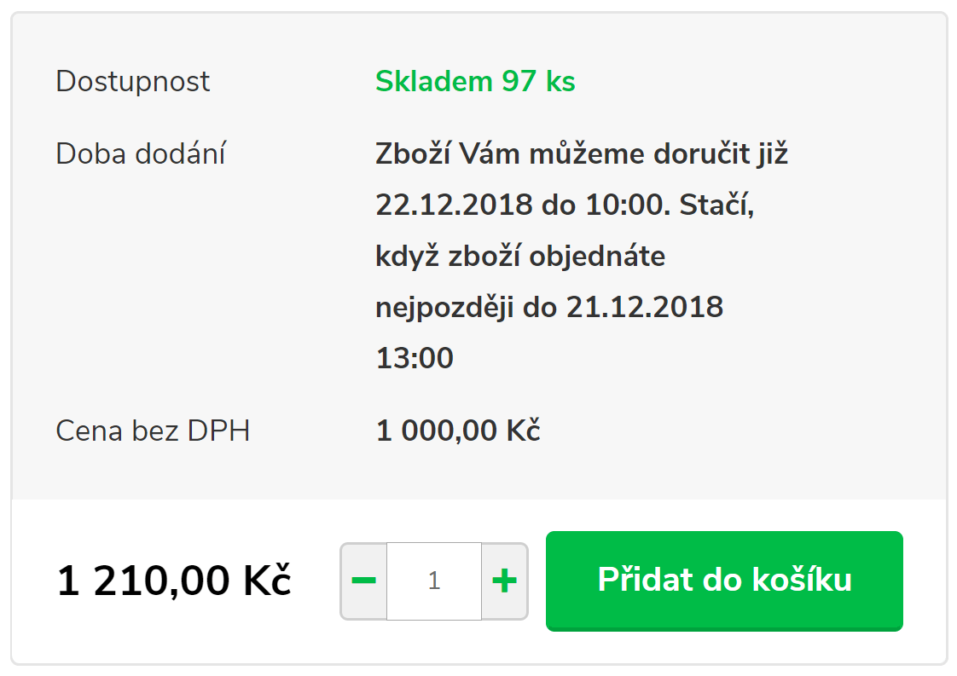The width and height of the screenshot is (957, 676).
Task: Click the delivery date 22.12.2018
Action: 455,205
